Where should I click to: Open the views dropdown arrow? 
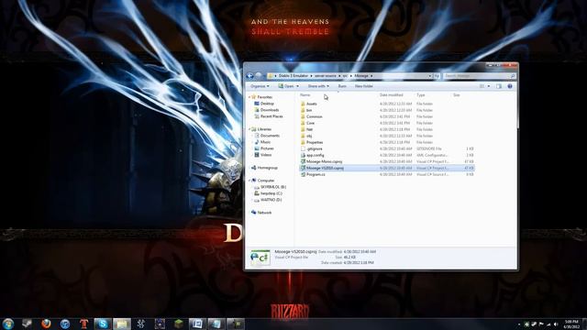click(489, 86)
